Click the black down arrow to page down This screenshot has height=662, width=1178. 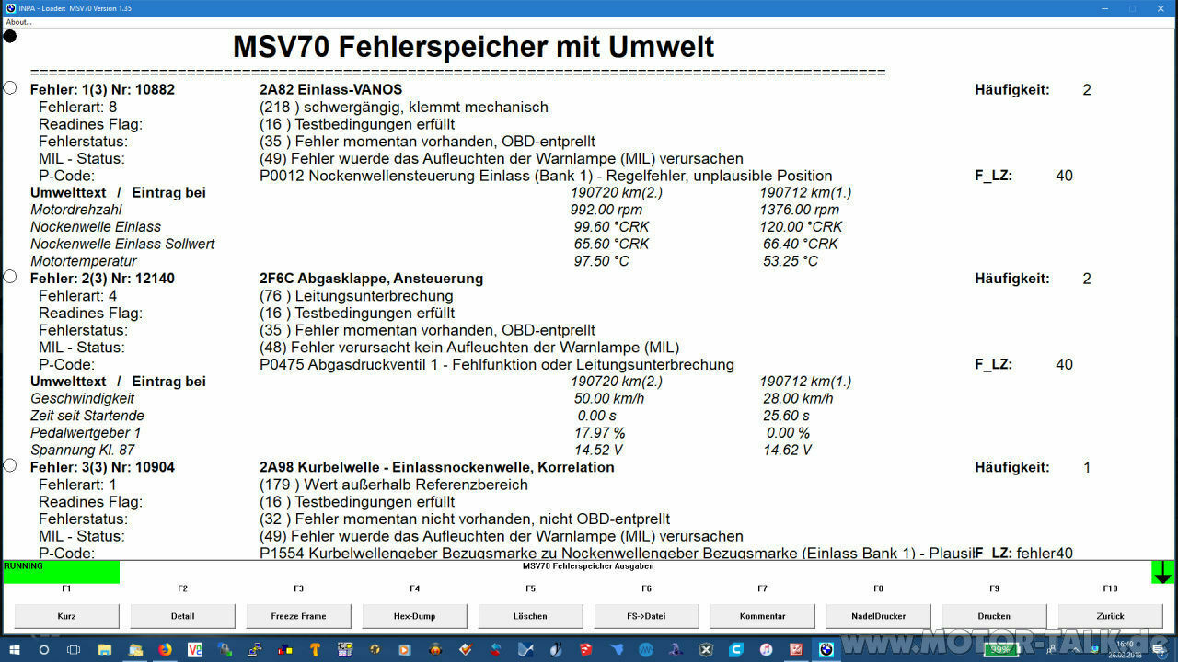tap(1162, 571)
